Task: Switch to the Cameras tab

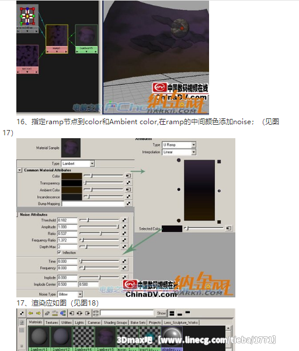Action: click(94, 322)
